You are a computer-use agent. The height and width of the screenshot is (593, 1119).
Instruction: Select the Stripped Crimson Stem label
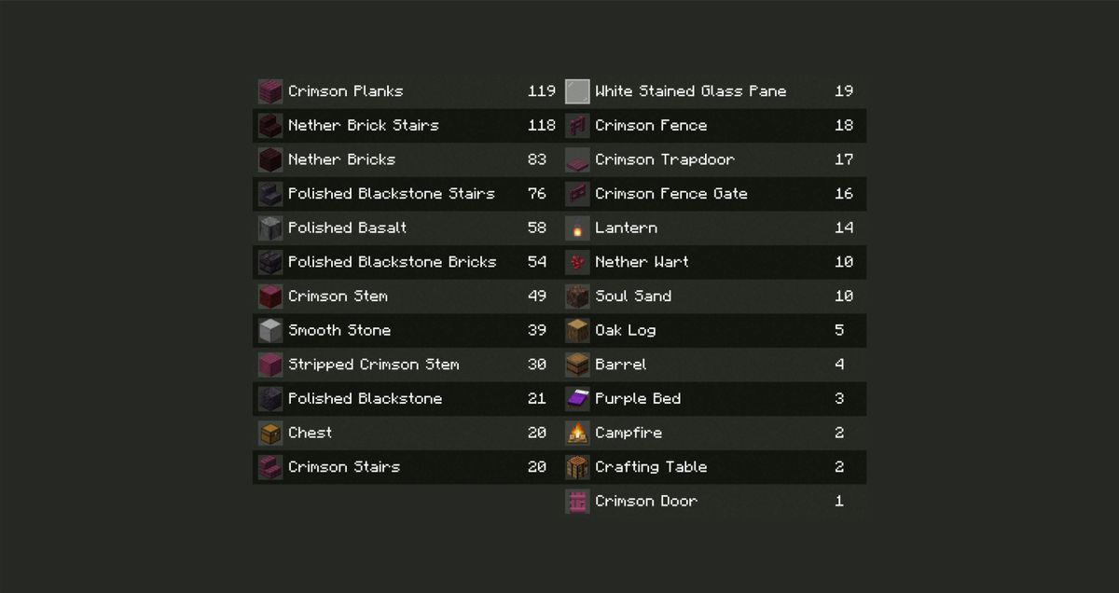pyautogui.click(x=373, y=365)
